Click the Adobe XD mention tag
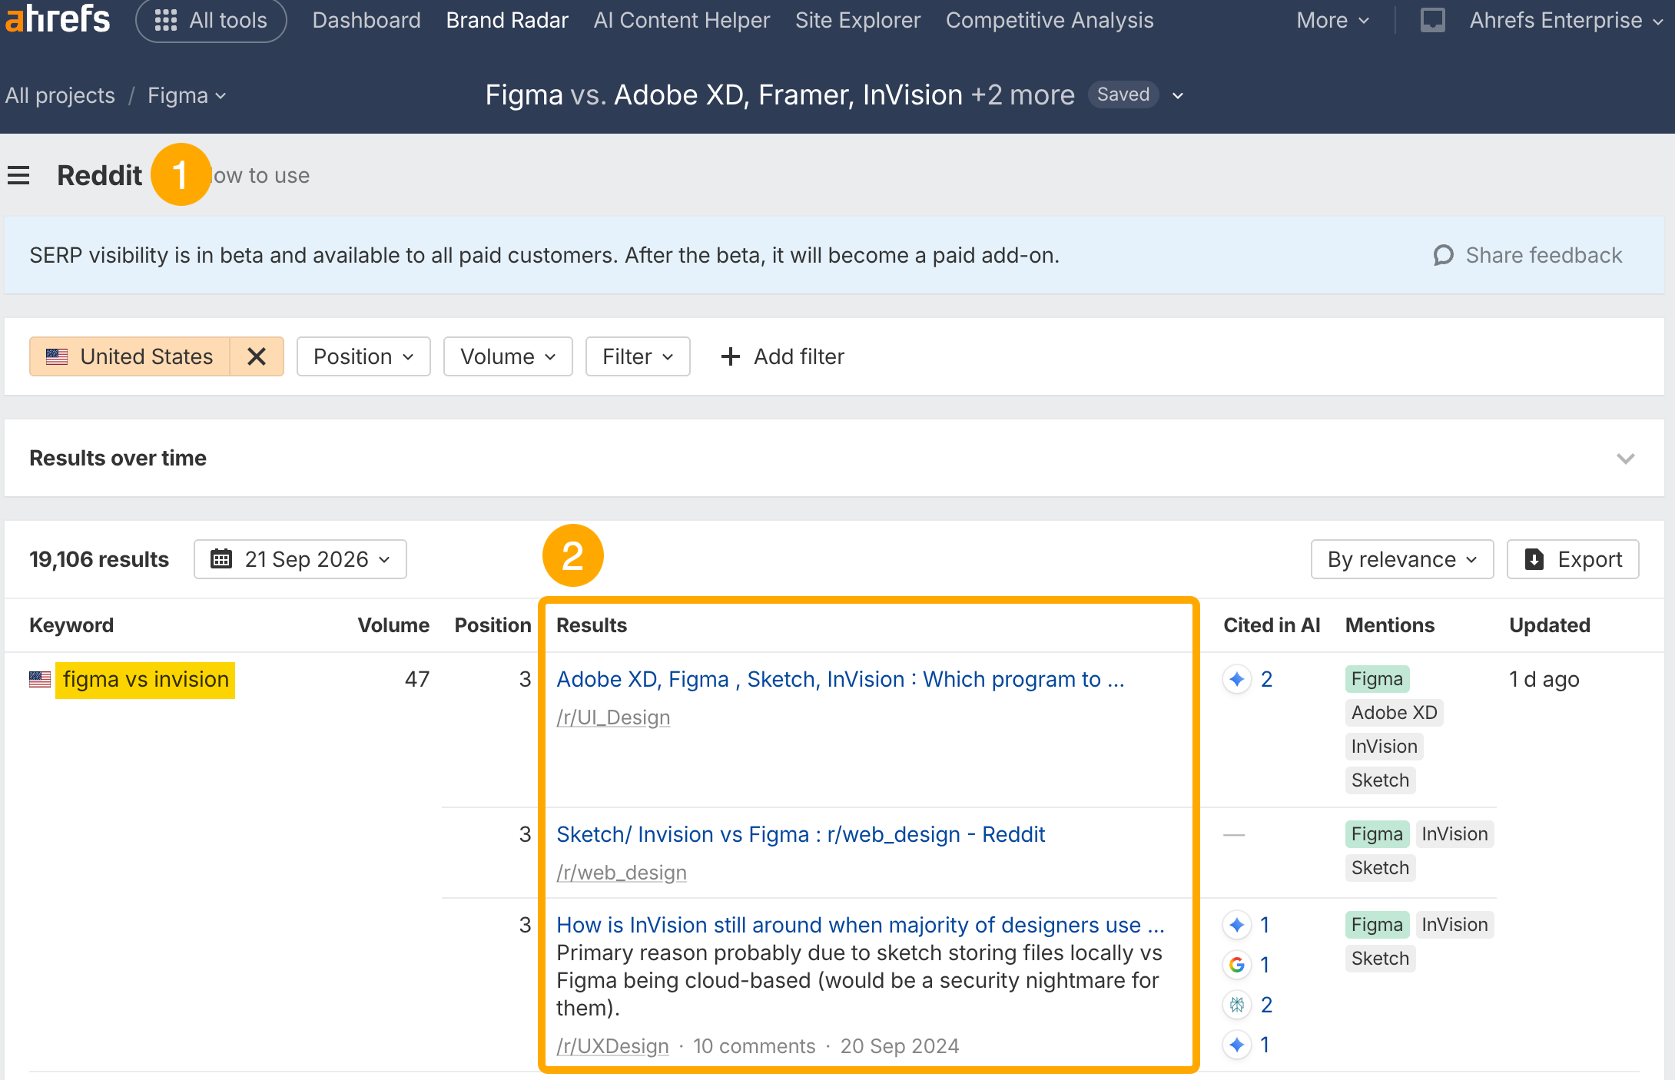 (x=1394, y=713)
